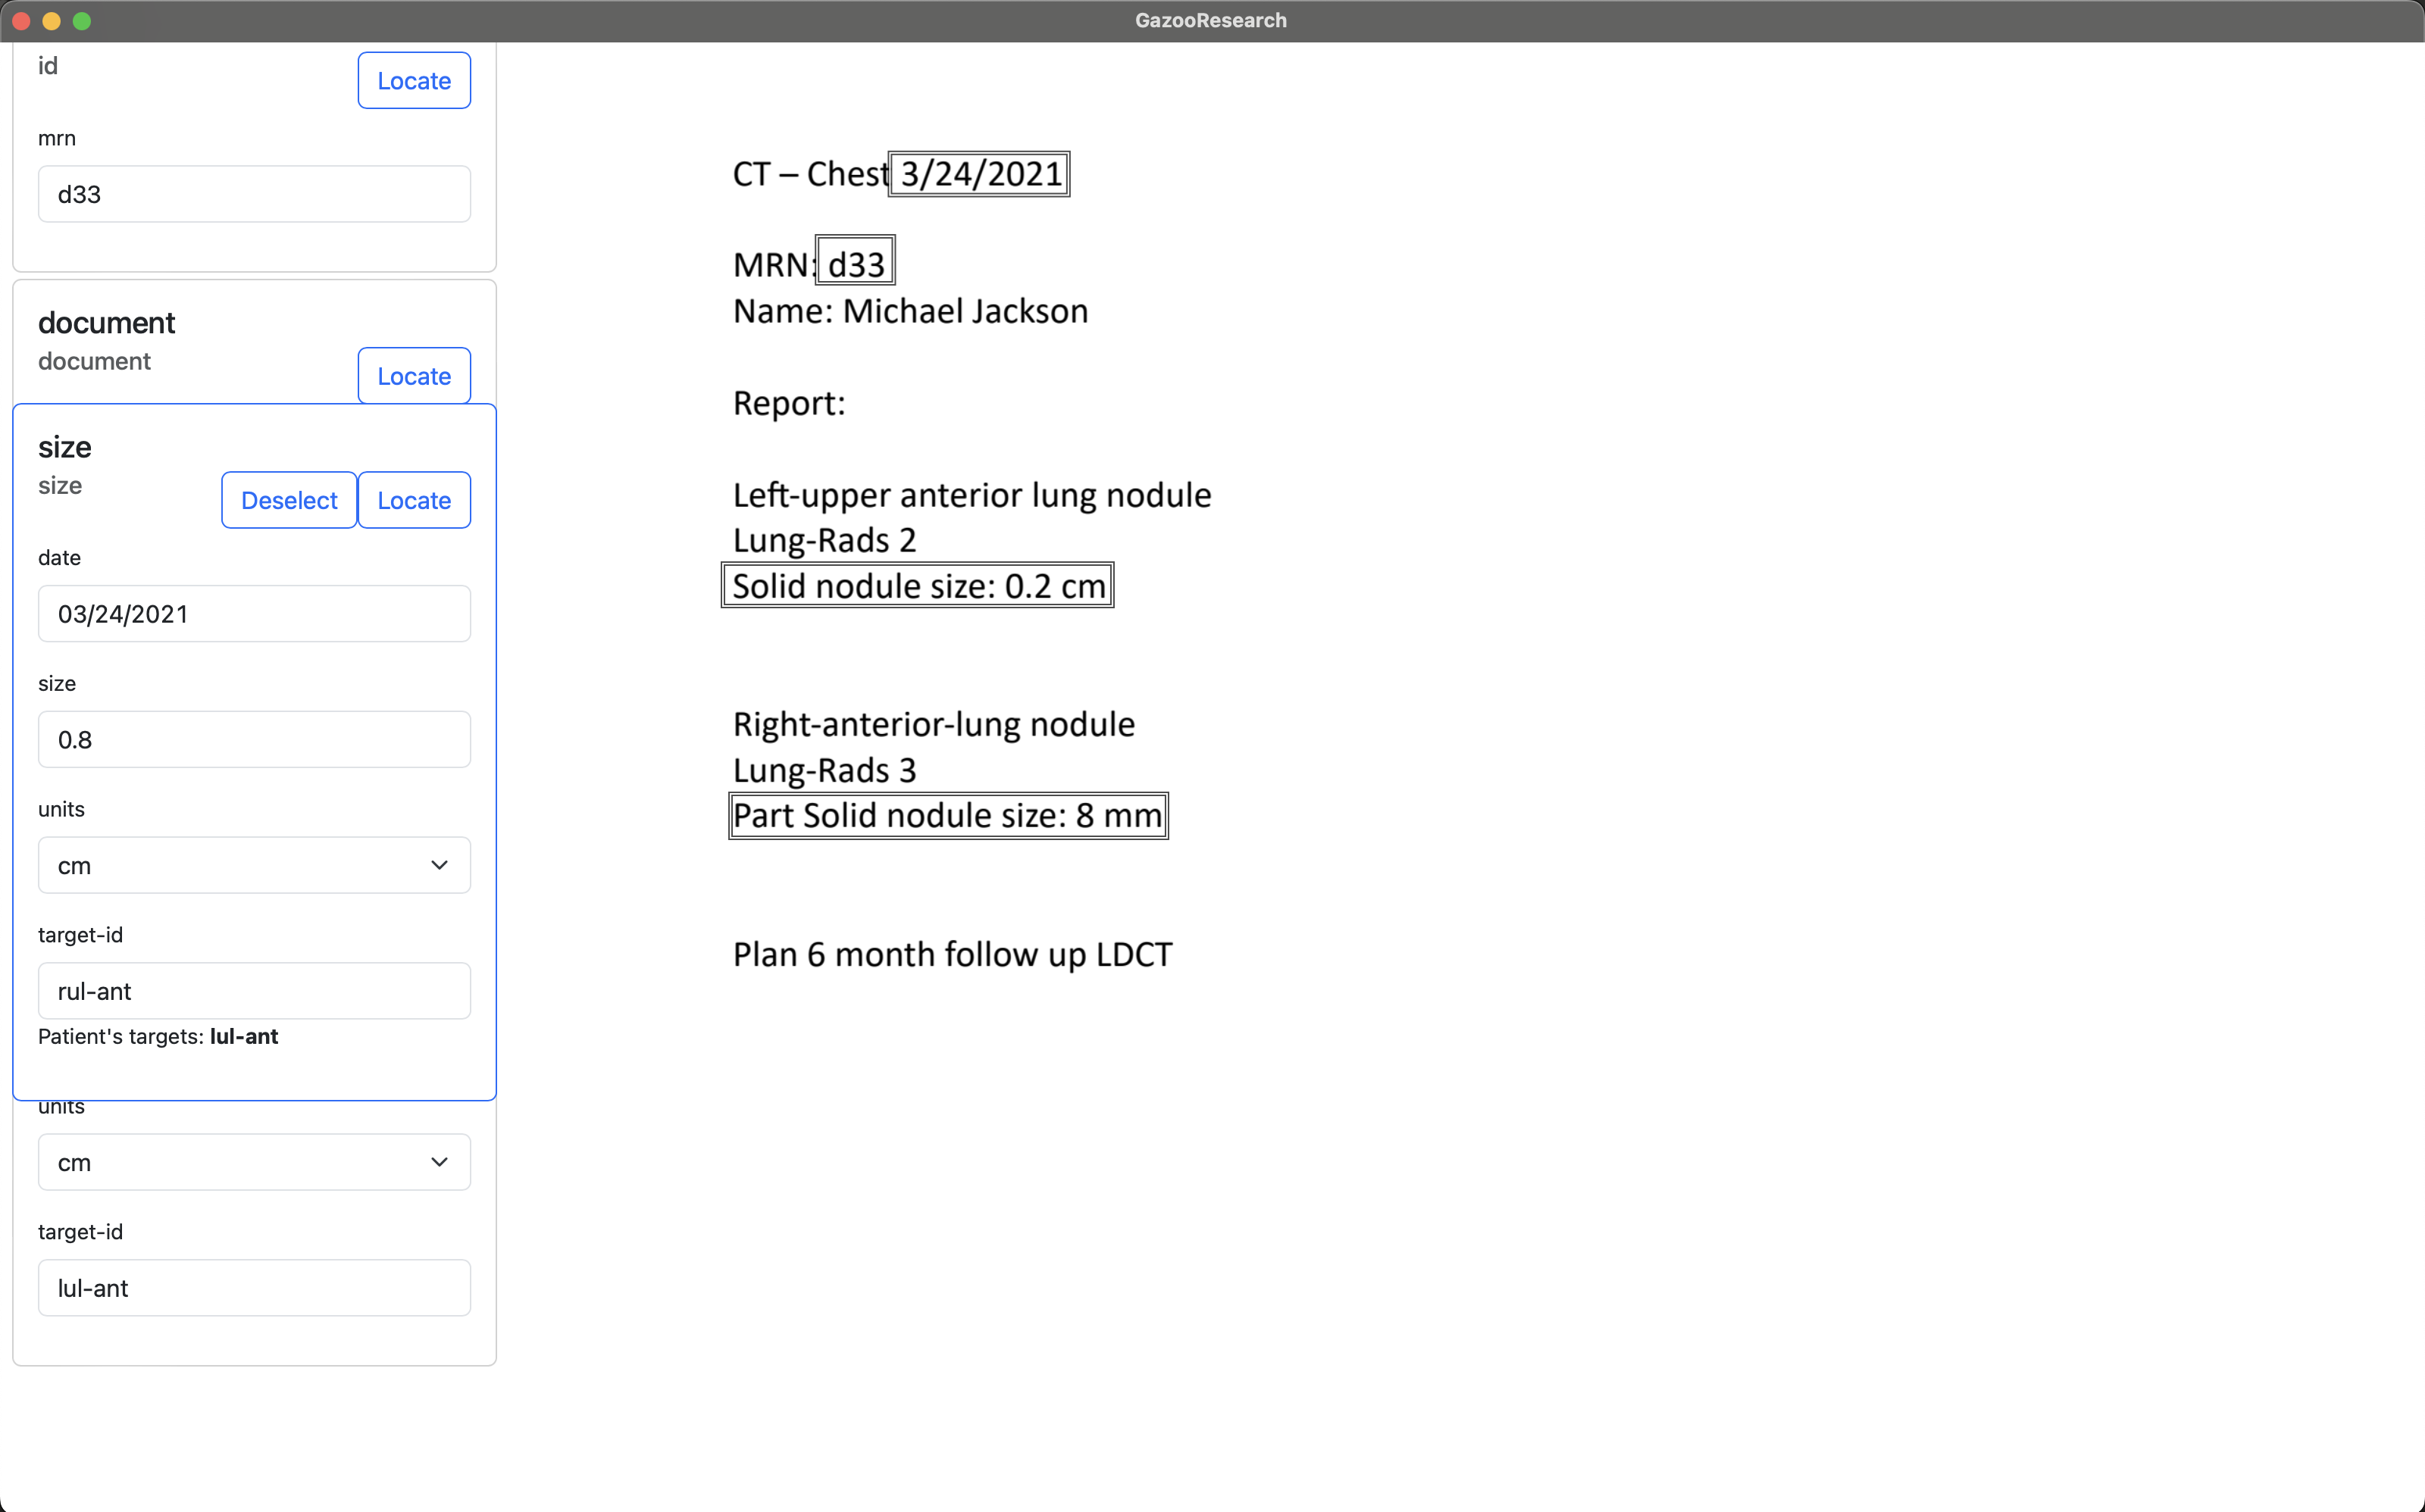Image resolution: width=2425 pixels, height=1512 pixels.
Task: Click boxed Solid nodule size 0.2 cm
Action: click(918, 586)
